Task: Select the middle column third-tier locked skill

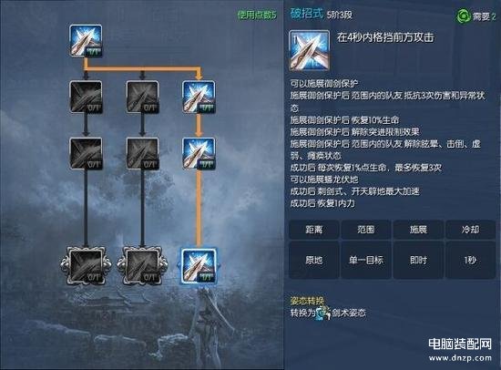Action: pyautogui.click(x=142, y=154)
